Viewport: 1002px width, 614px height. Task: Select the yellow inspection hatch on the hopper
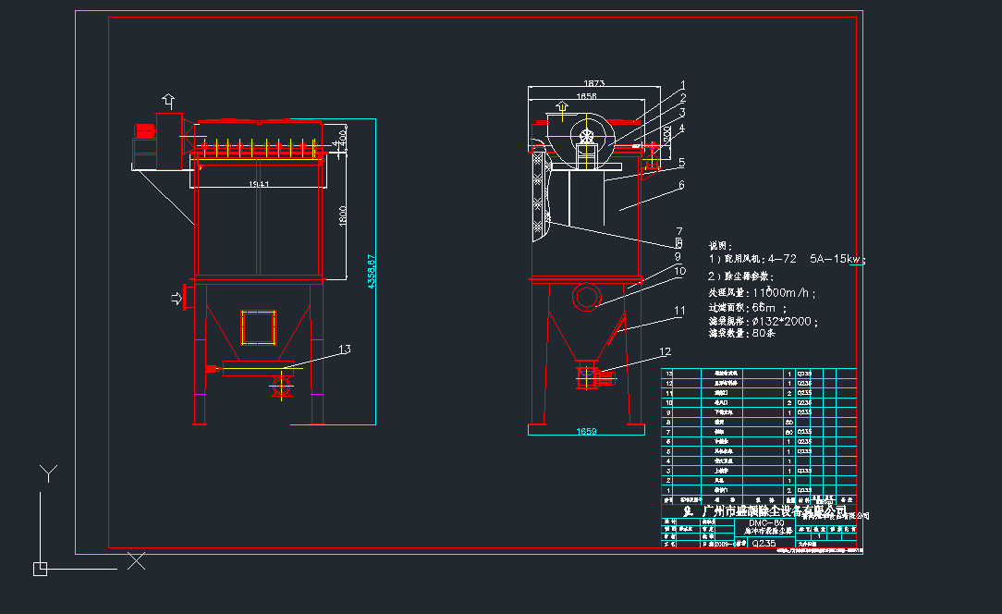[259, 326]
